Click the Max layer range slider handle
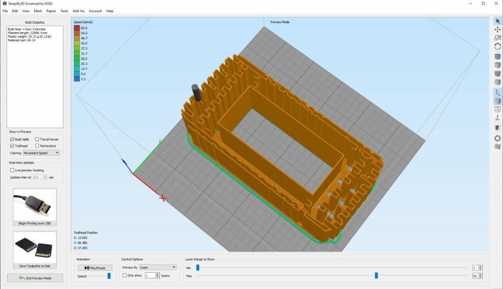The height and width of the screenshot is (289, 503). tap(376, 275)
